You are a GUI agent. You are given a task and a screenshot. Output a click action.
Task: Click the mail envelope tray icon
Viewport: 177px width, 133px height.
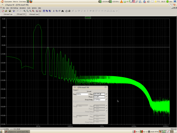click(x=153, y=1)
